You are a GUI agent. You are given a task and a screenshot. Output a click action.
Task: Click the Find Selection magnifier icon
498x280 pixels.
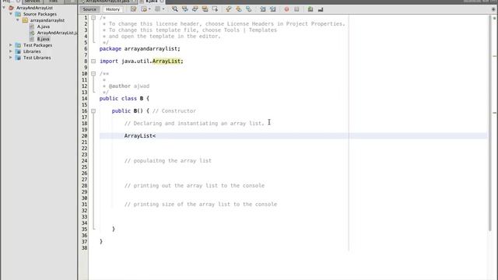[x=174, y=9]
